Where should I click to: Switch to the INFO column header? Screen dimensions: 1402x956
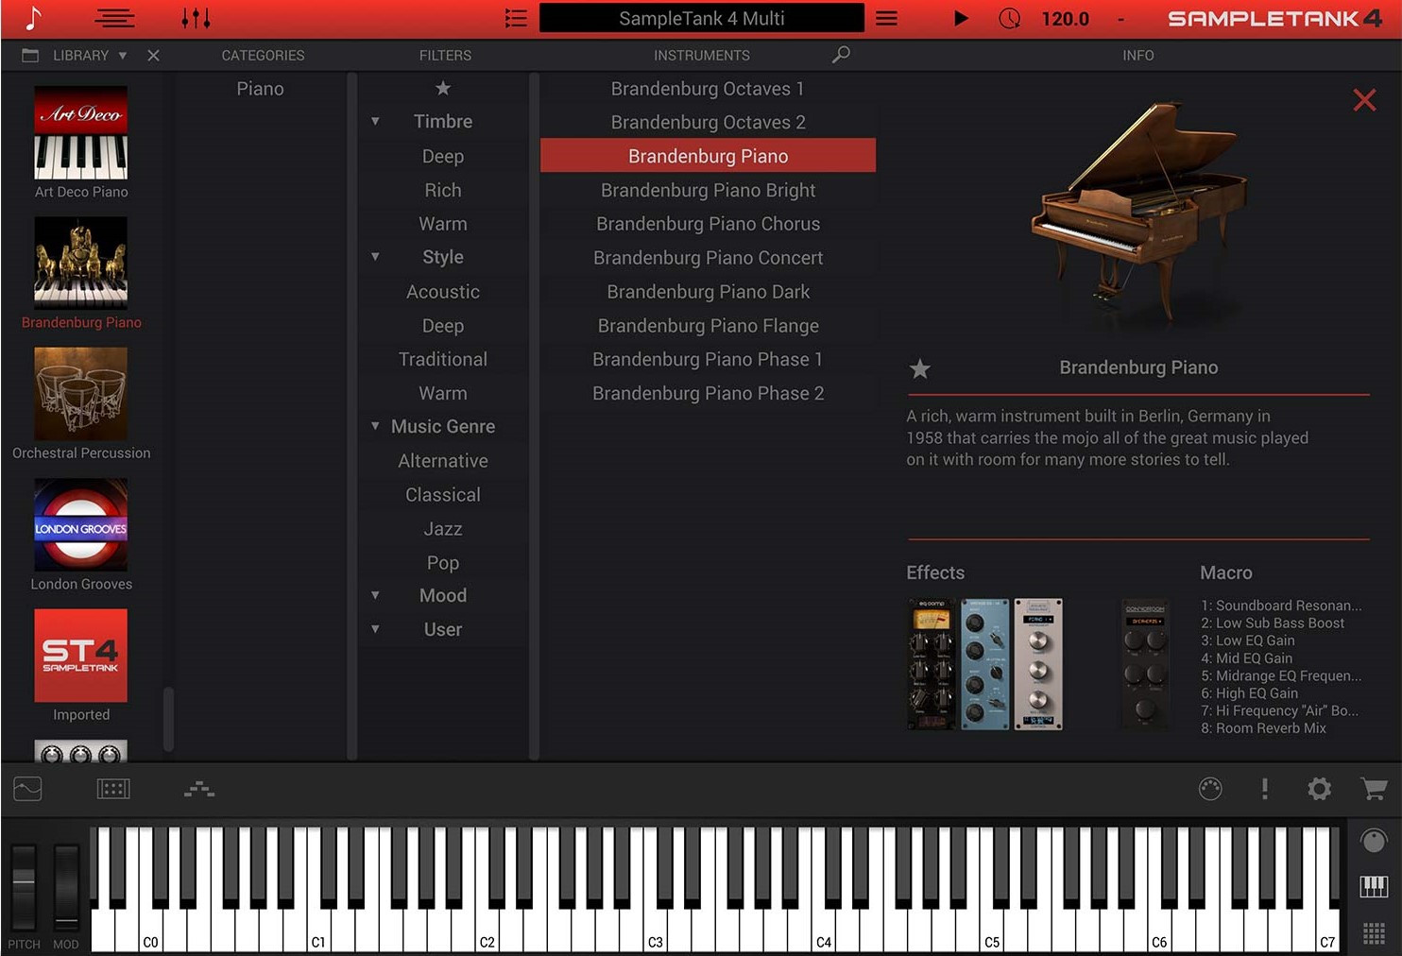[1137, 56]
